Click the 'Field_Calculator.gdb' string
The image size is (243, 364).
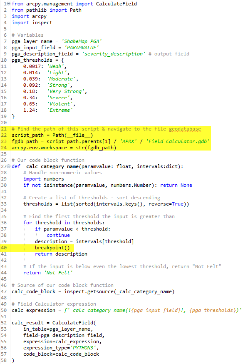pyautogui.click(x=178, y=141)
